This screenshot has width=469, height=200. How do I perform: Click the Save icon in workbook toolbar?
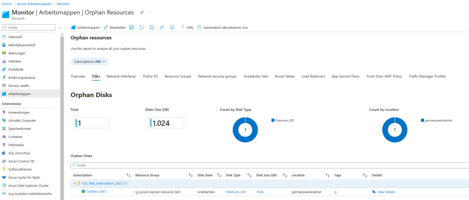pyautogui.click(x=131, y=27)
